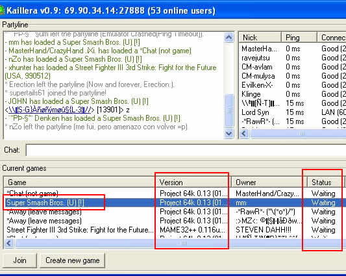Click the Chat input field
This screenshot has height=276, width=346.
click(x=186, y=150)
